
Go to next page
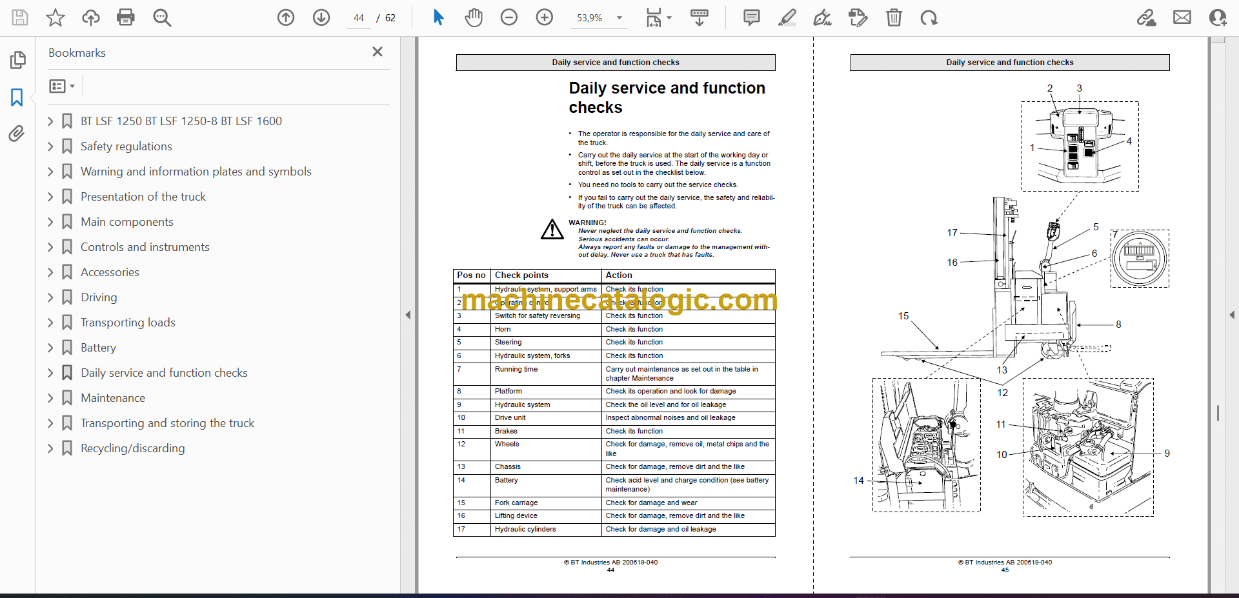click(x=321, y=17)
